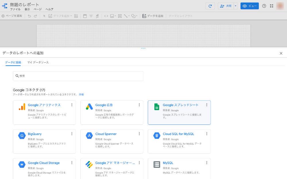Click the ページを追加 button
The height and width of the screenshot is (179, 287).
pyautogui.click(x=12, y=16)
